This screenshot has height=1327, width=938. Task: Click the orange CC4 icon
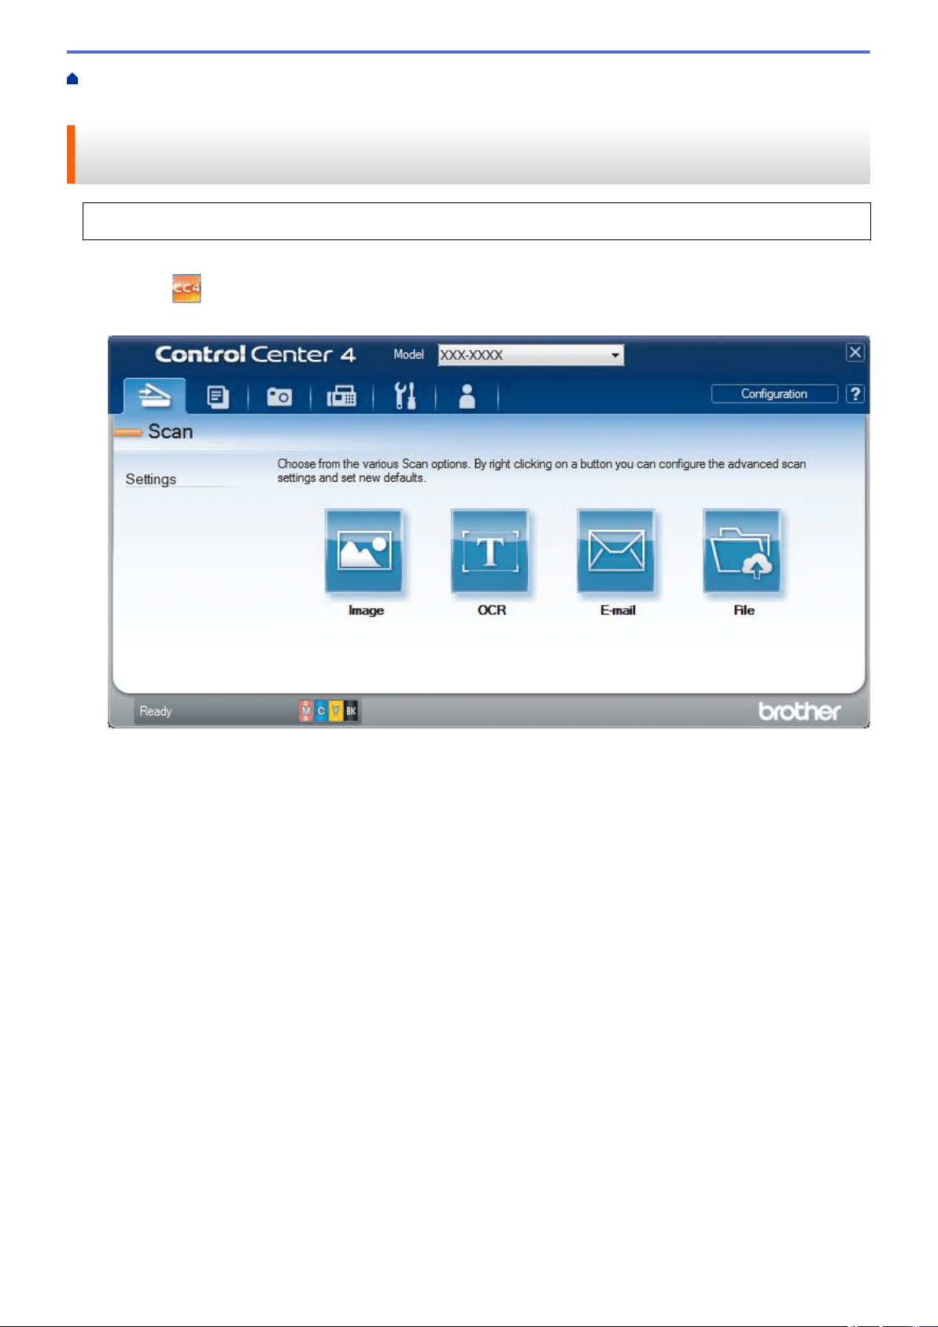click(x=186, y=288)
